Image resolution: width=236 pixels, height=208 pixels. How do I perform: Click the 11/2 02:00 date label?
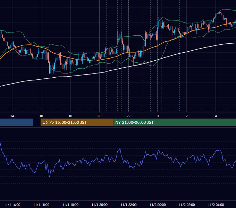coord(187,205)
